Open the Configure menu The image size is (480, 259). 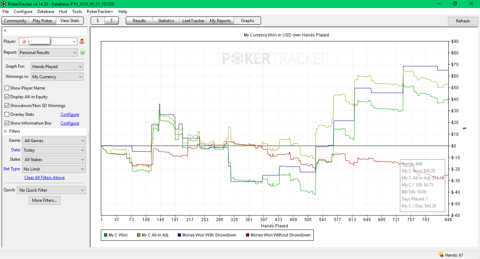23,12
